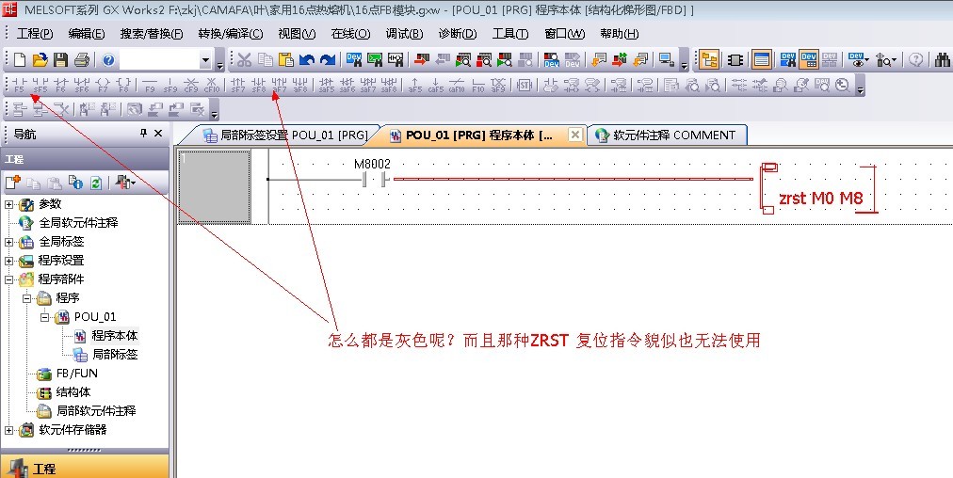
Task: Select 局部标签 under POU_01
Action: [x=115, y=355]
